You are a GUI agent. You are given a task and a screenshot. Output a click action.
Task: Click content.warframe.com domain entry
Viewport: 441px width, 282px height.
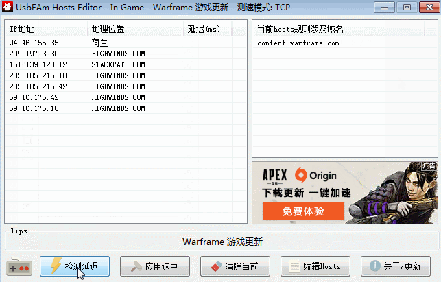point(298,43)
